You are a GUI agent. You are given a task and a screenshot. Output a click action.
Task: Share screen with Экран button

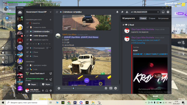tap(46, 84)
